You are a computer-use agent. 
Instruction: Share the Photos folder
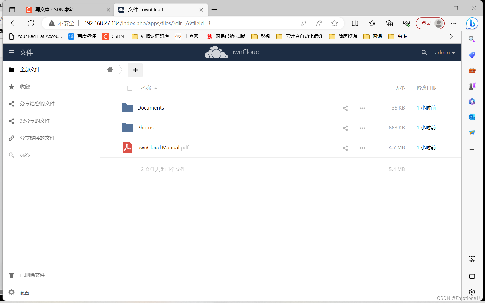[x=345, y=128]
